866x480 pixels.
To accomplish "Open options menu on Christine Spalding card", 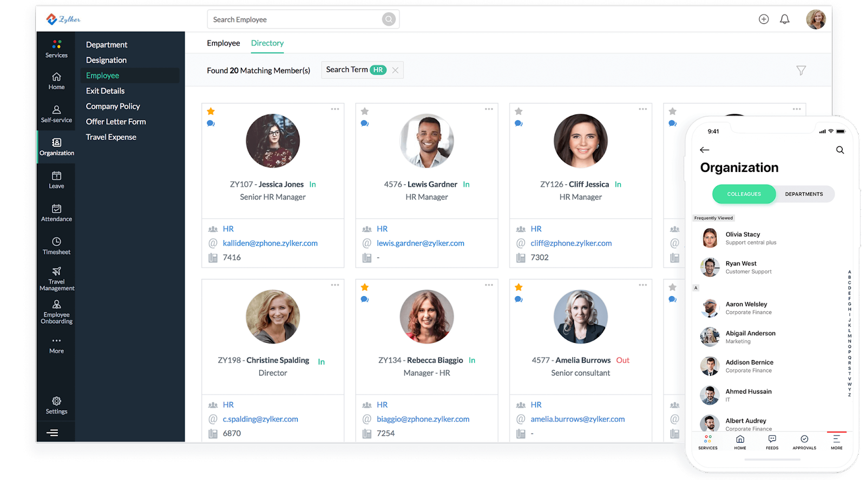I will coord(335,285).
